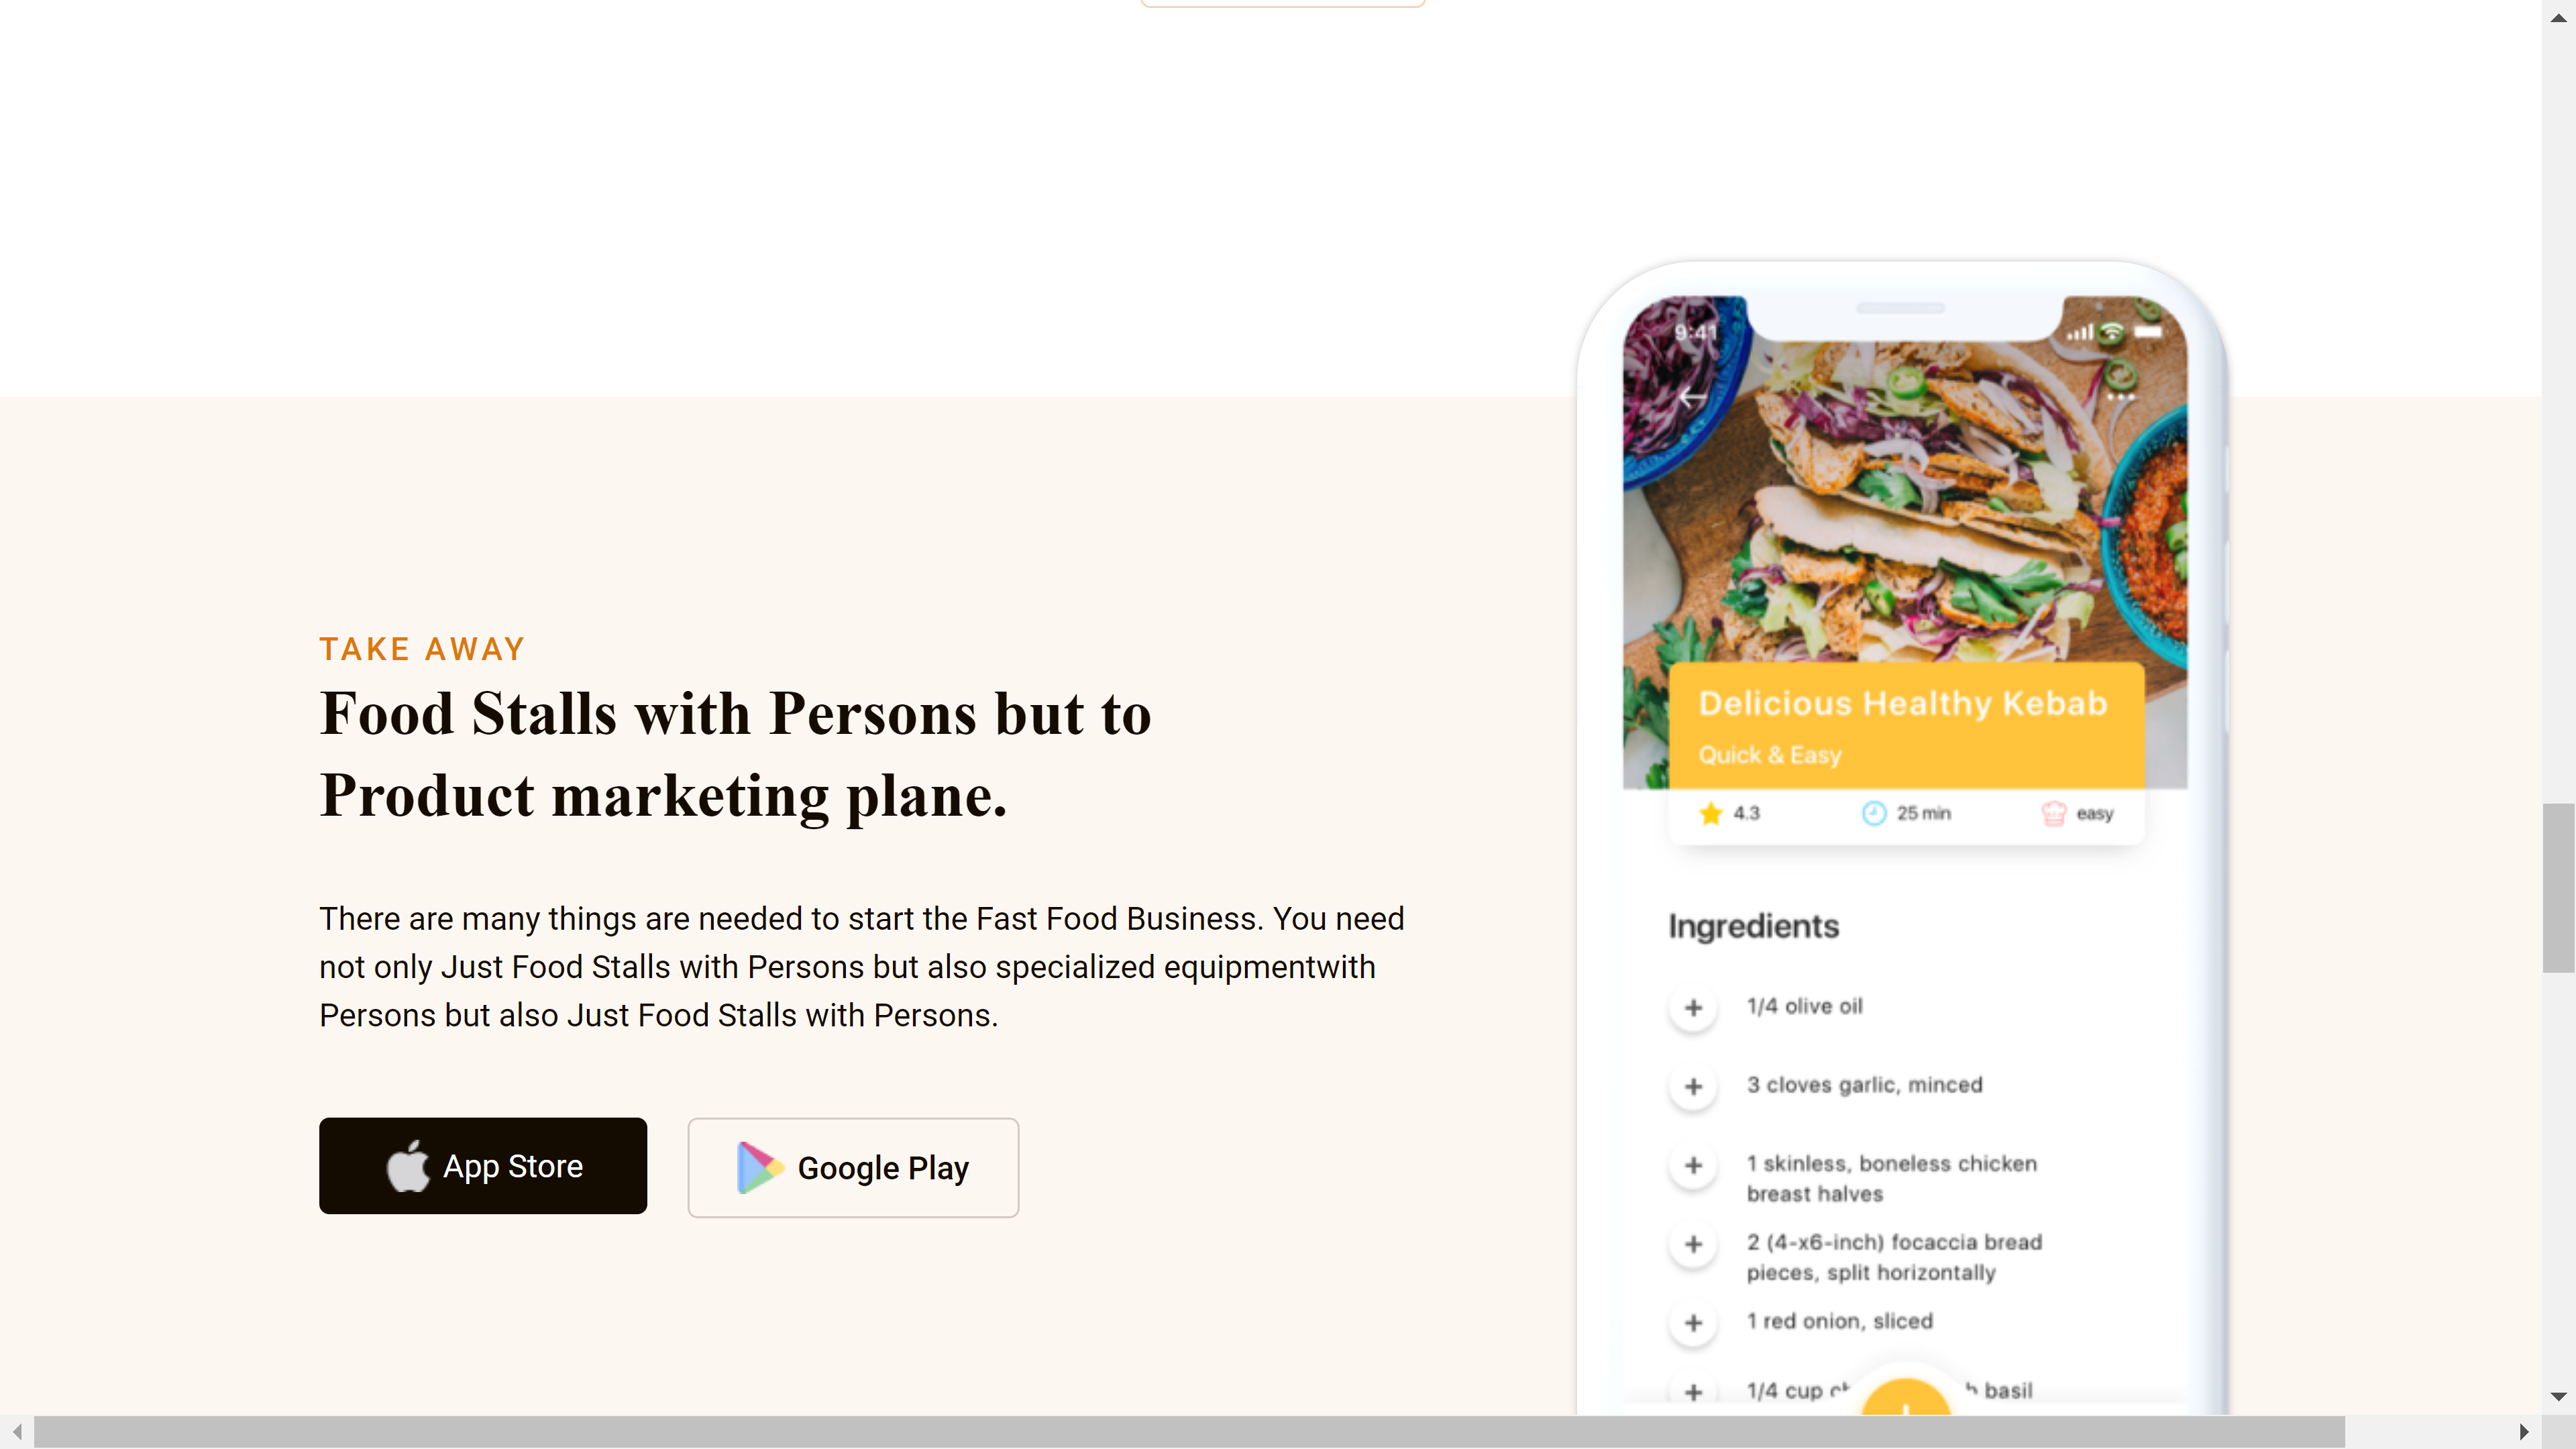Tap the yellow floating add button
Screen dimensions: 2576x1449
pyautogui.click(x=1906, y=1398)
